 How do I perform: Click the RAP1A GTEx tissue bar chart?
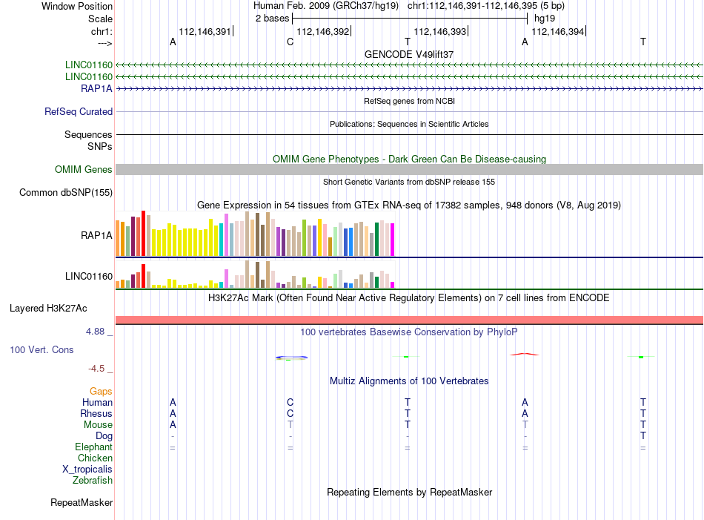tap(255, 233)
